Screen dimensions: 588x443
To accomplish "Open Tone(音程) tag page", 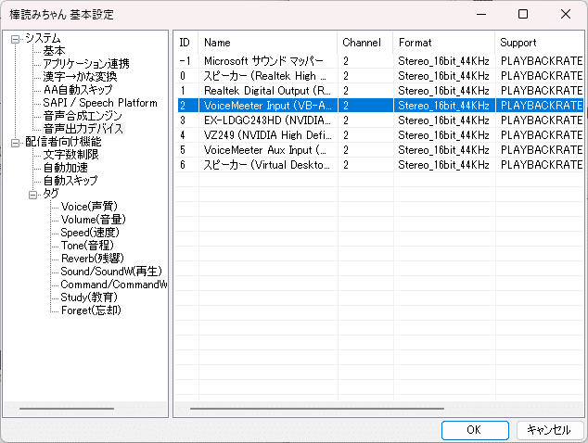I will coord(87,246).
